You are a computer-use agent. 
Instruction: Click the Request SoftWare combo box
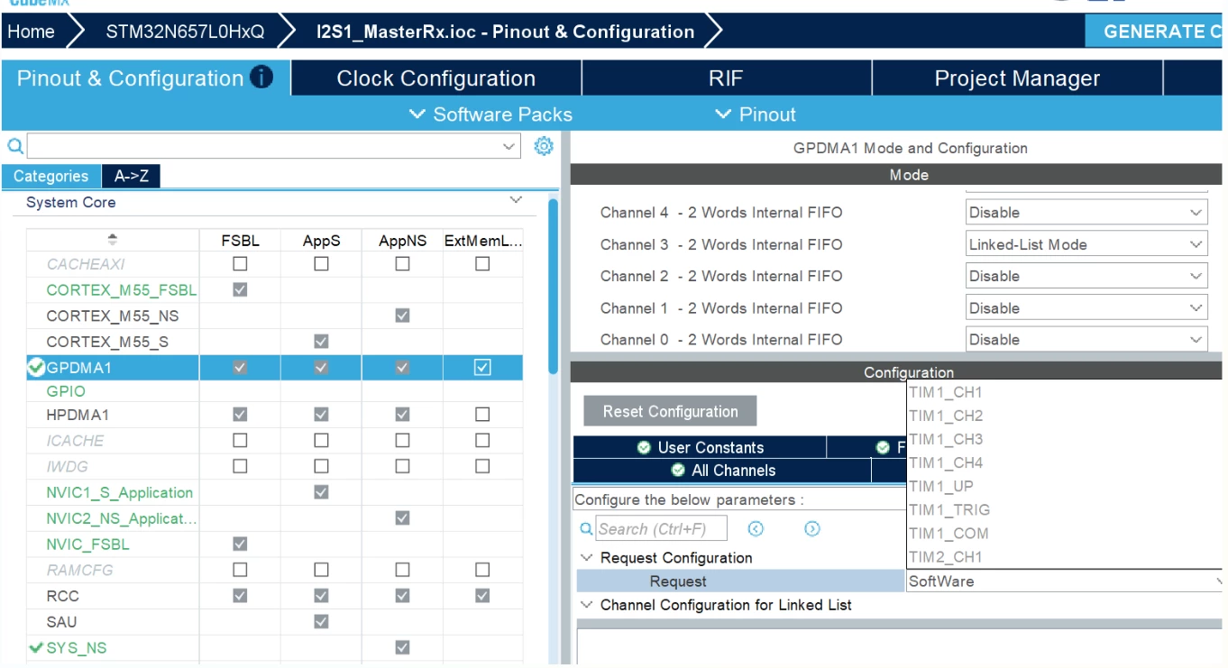(x=1064, y=581)
